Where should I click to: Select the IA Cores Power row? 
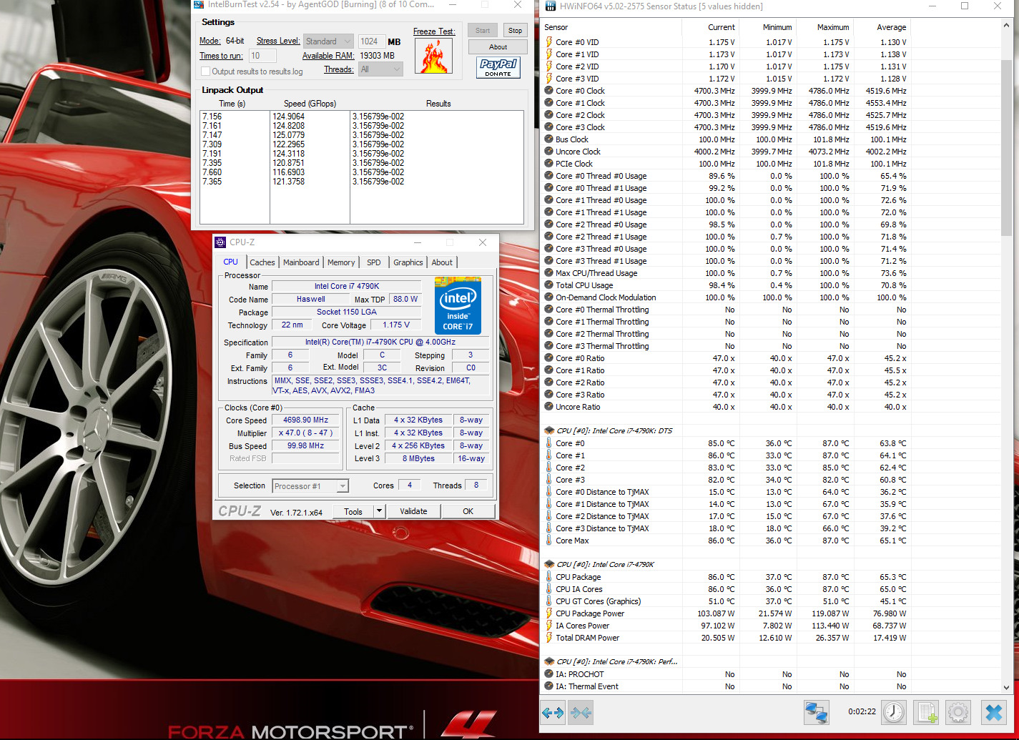[x=726, y=626]
